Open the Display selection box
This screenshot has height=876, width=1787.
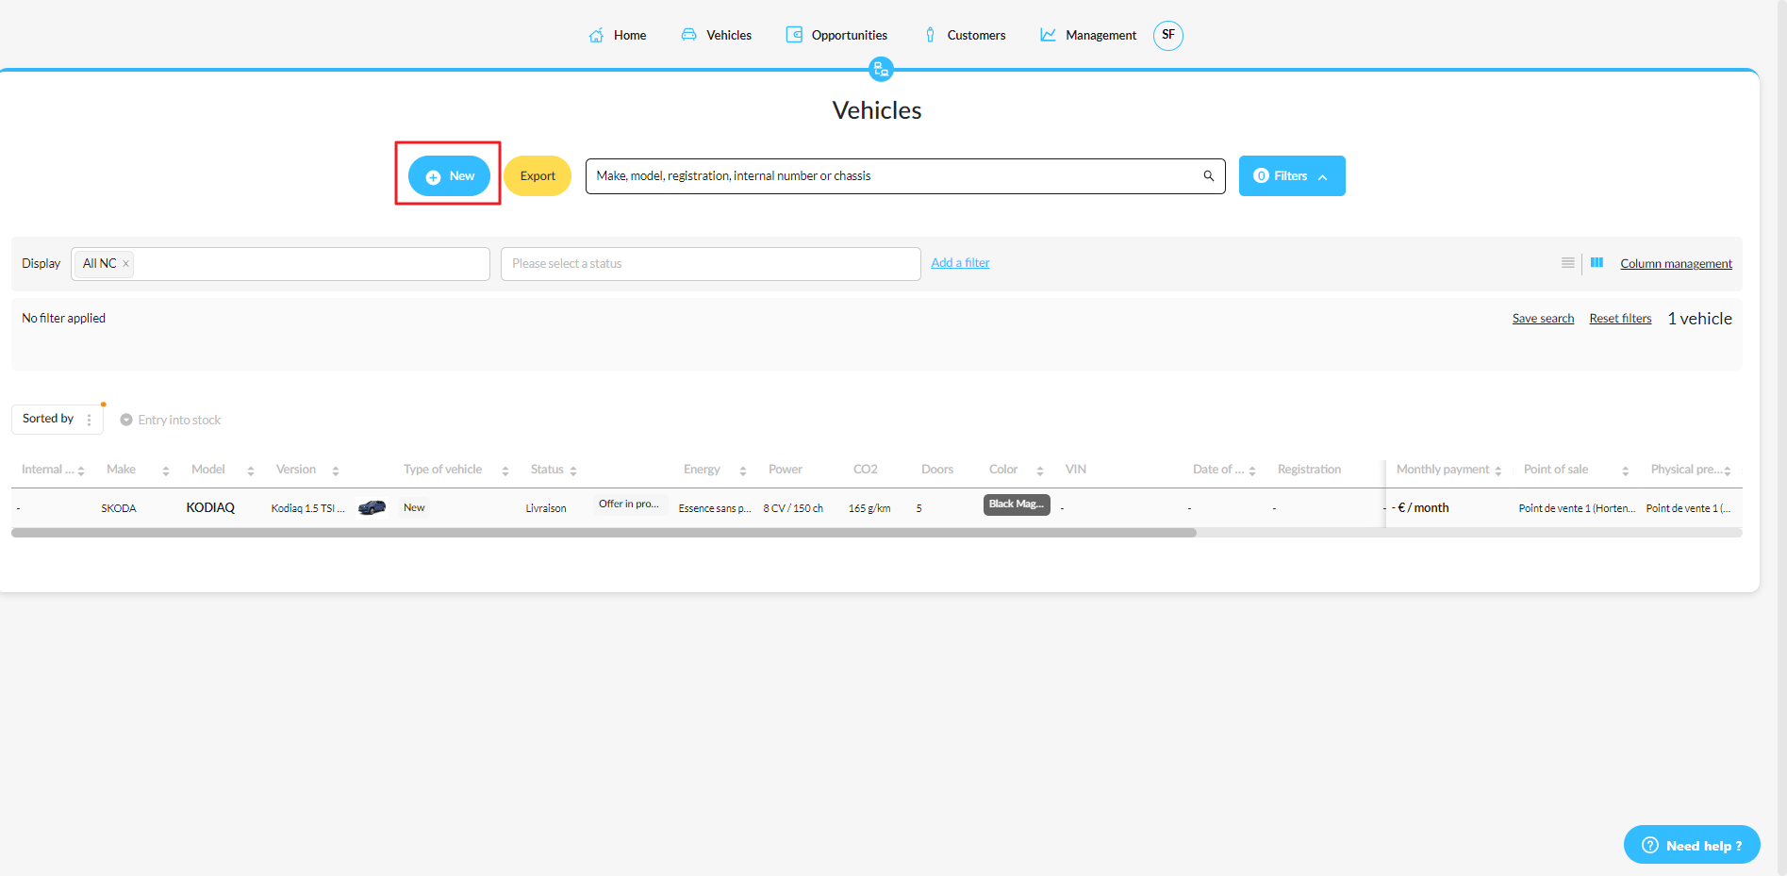click(281, 264)
